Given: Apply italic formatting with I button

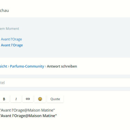Looking at the screenshot, I should [x=16, y=99].
